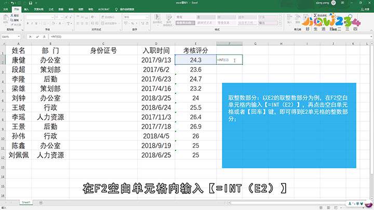Click the 考核评分 header cell

(196, 50)
